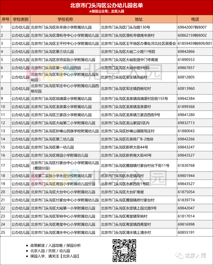
Task: Click the title 北京市门头沟区公办幼儿园名单
Action: point(106,5)
